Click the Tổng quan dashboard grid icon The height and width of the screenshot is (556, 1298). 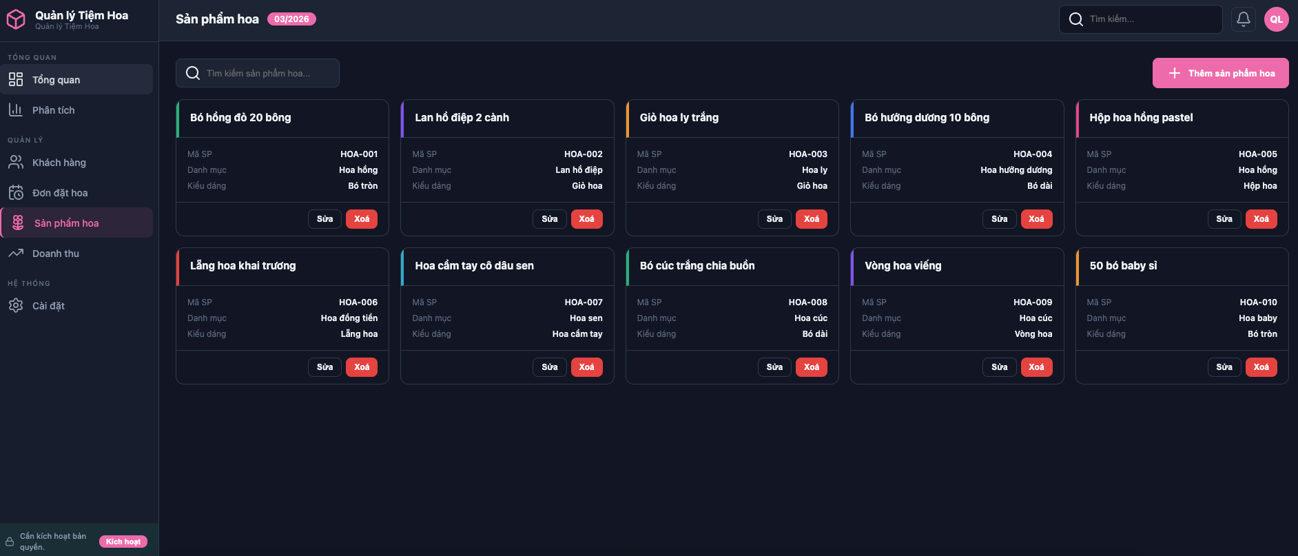[16, 80]
